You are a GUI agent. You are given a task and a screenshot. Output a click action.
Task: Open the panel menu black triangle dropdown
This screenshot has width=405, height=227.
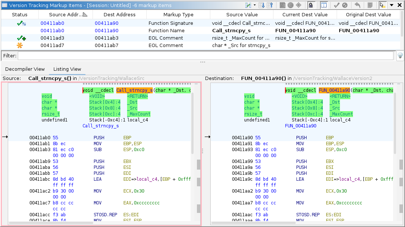click(x=391, y=5)
